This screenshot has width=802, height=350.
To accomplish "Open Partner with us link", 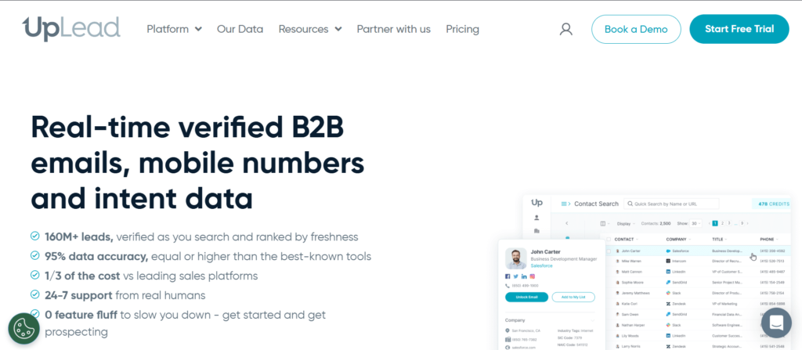I will 394,29.
